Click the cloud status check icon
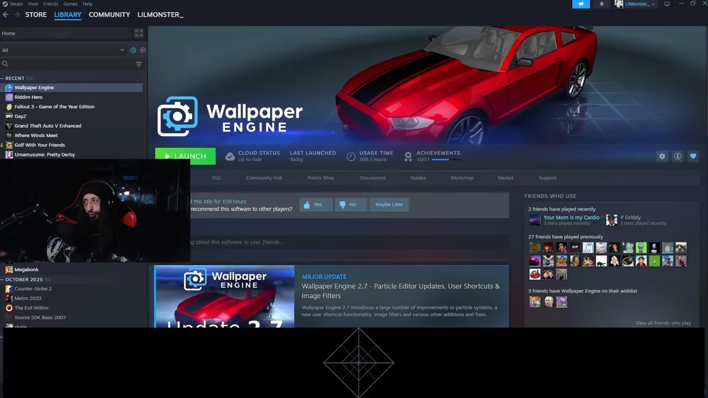The width and height of the screenshot is (708, 398). point(230,156)
